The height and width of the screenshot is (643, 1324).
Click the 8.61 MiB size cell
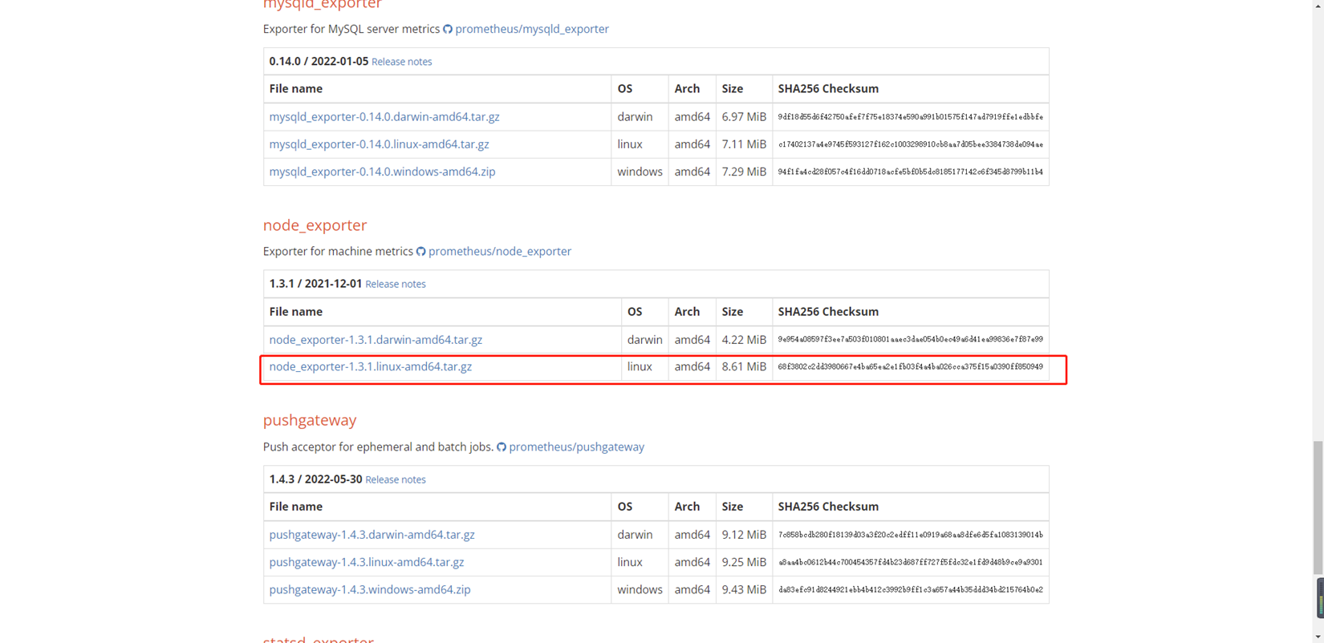(744, 366)
